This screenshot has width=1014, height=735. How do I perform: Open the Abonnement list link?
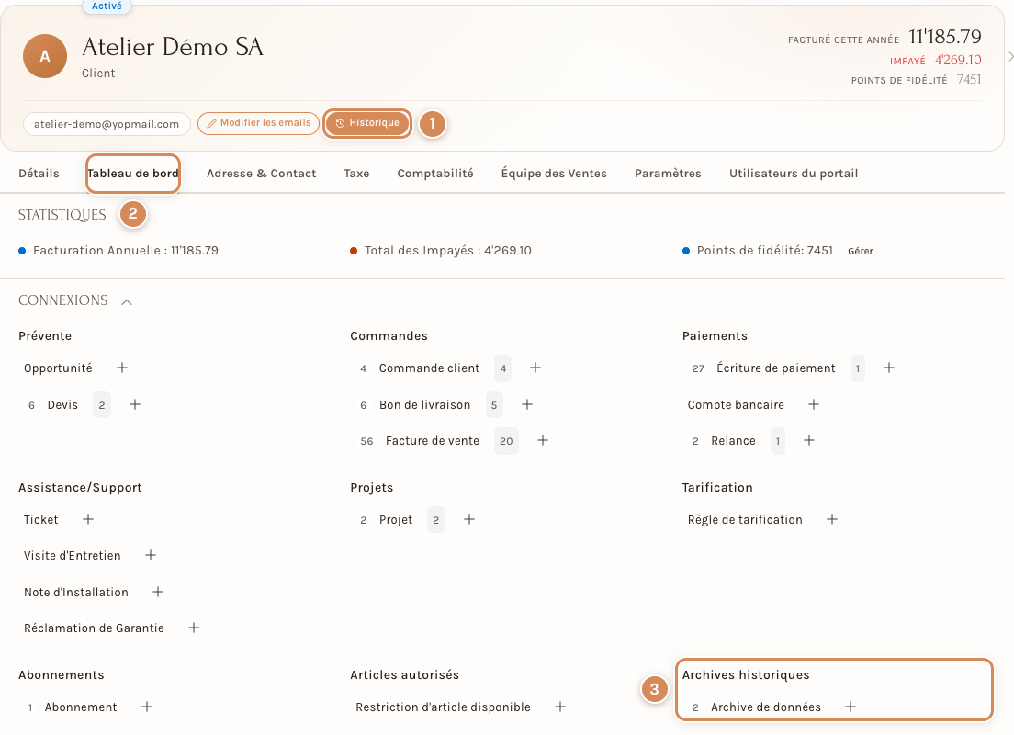coord(81,707)
